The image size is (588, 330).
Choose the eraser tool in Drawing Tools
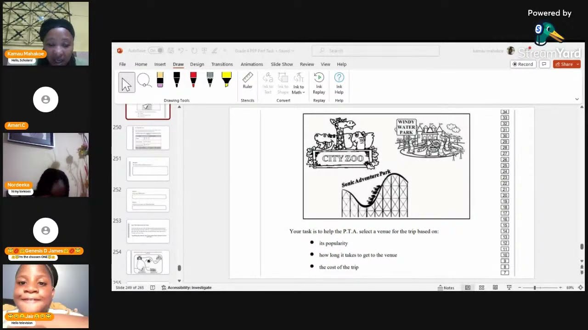click(160, 80)
